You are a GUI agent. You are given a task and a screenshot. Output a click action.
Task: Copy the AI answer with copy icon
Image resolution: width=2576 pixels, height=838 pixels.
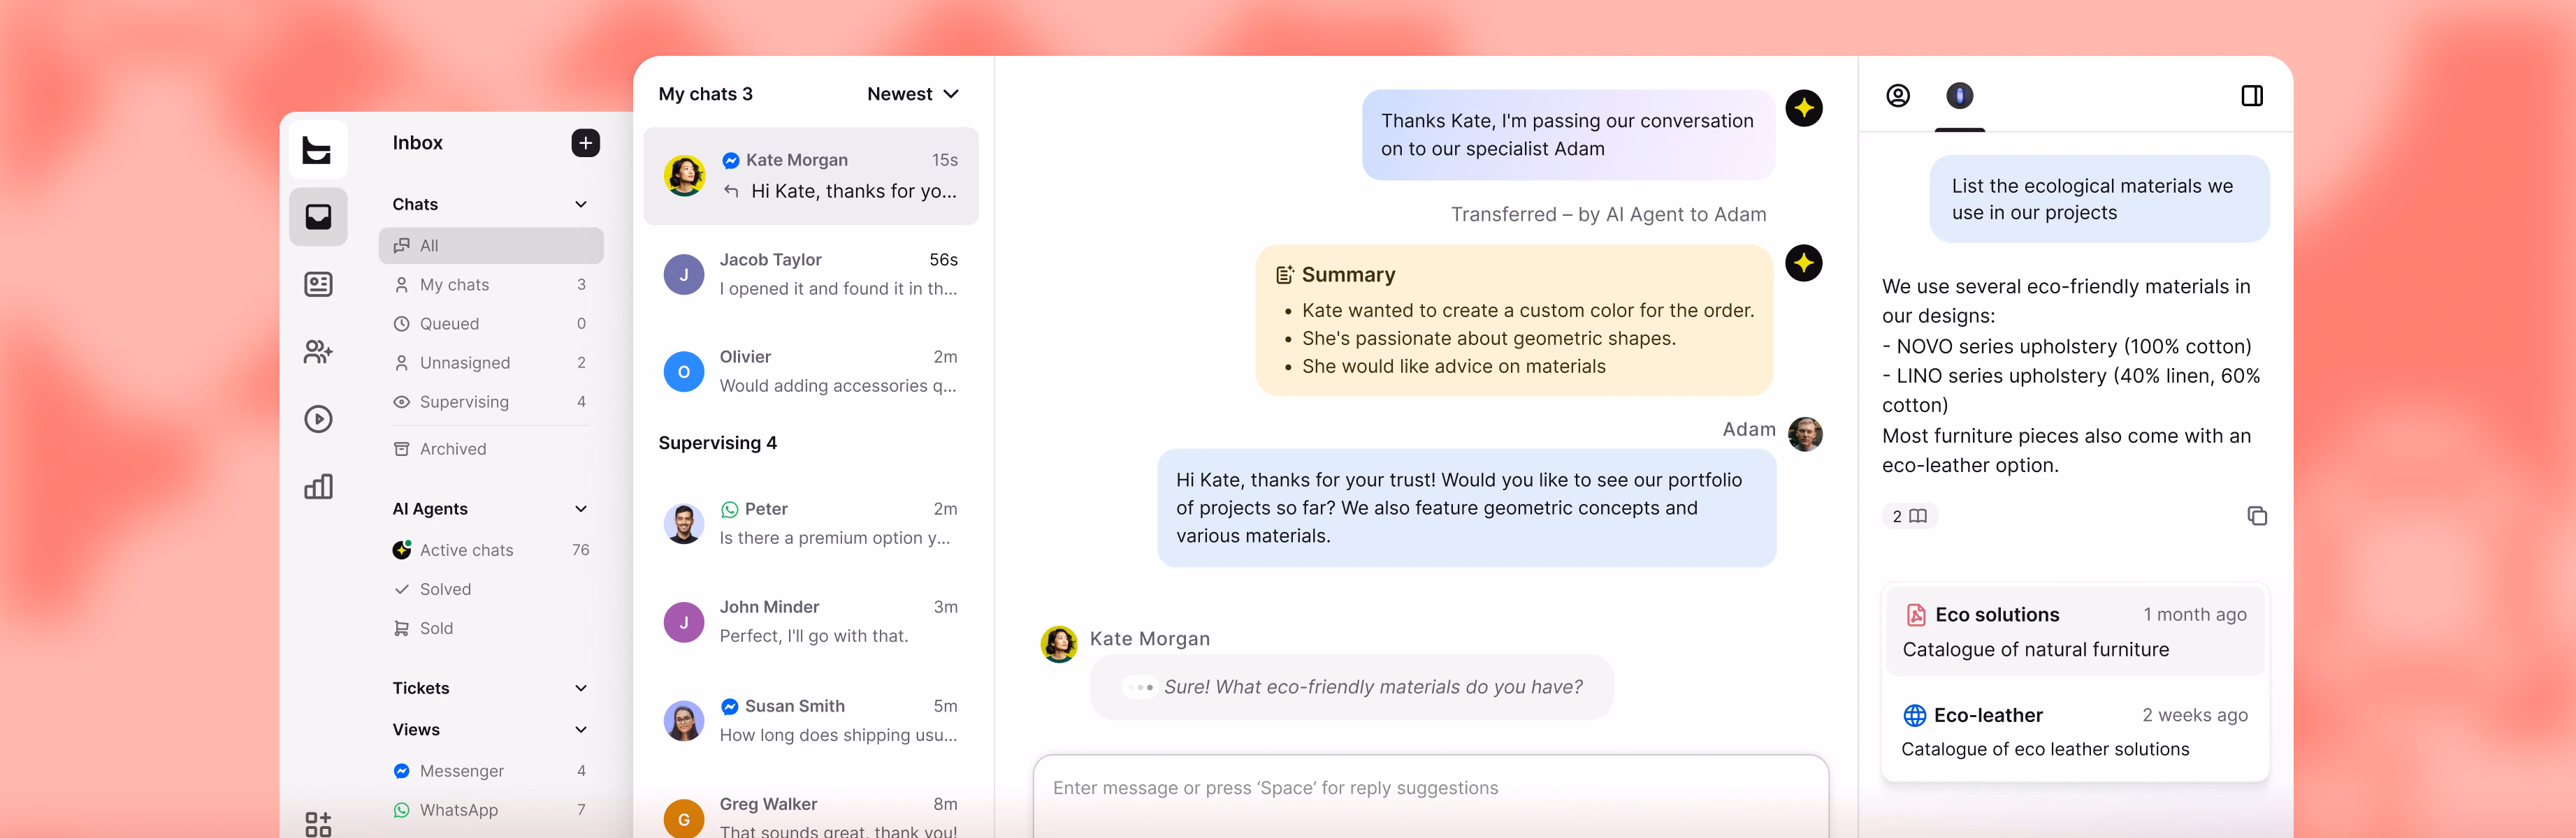point(2257,516)
